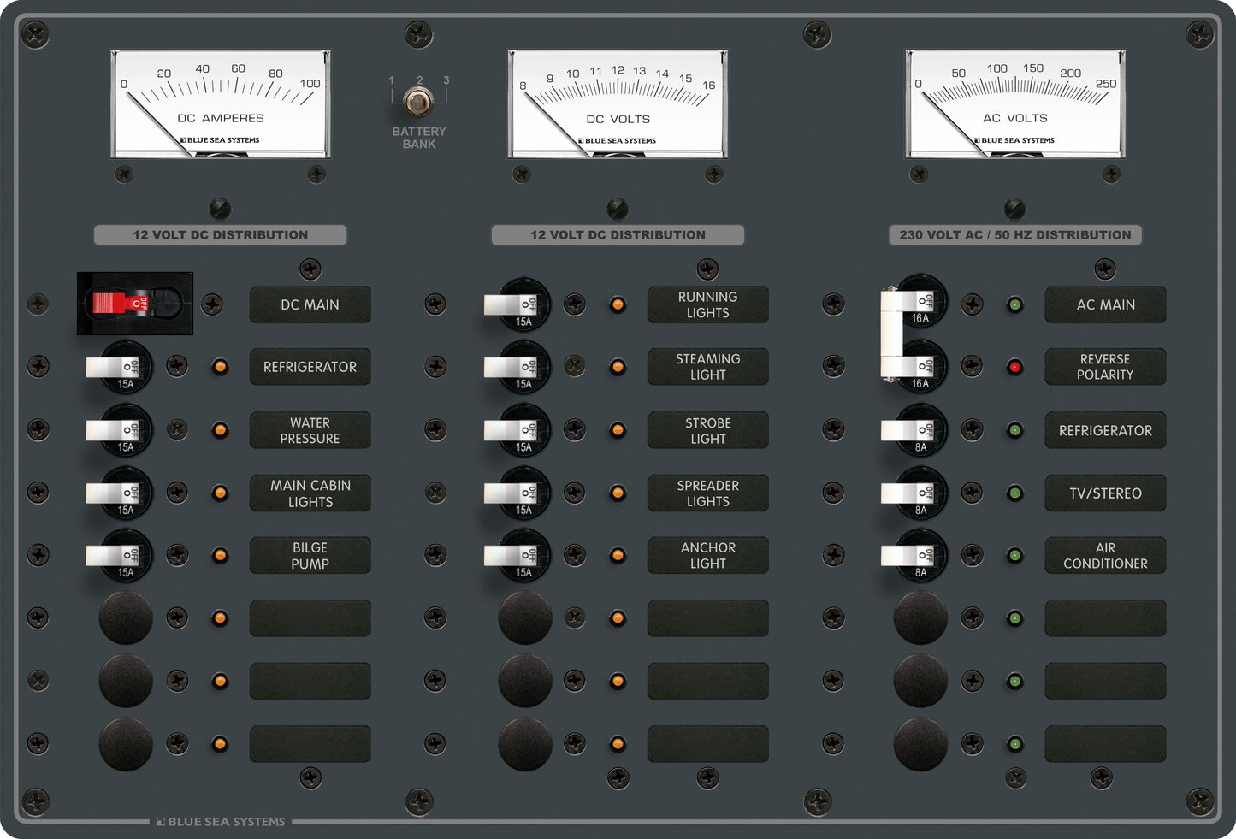Switch on the REFRIGERATOR 15A DC breaker
This screenshot has width=1236, height=839.
[x=117, y=367]
